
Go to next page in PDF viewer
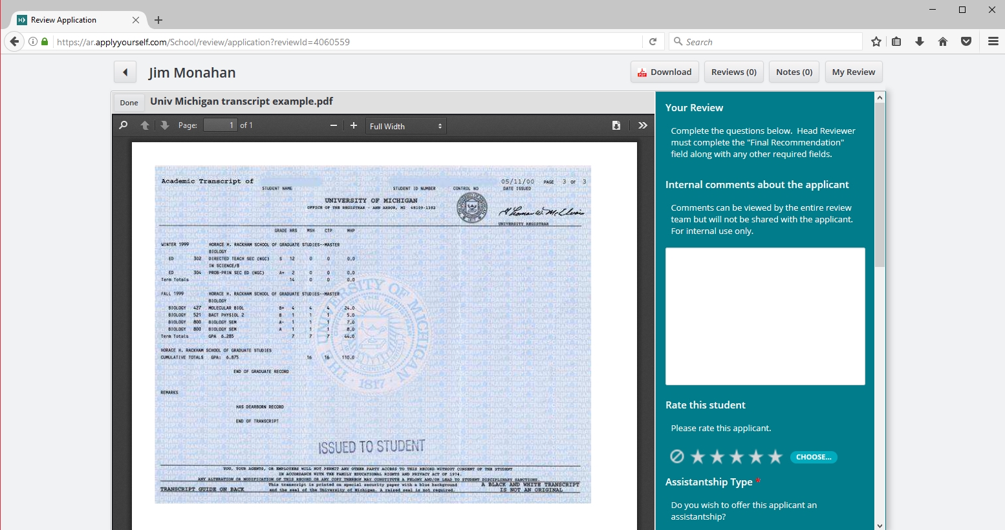[x=165, y=125]
